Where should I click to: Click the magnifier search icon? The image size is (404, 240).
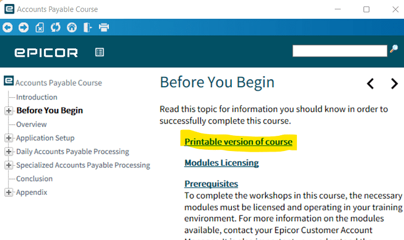coord(393,49)
